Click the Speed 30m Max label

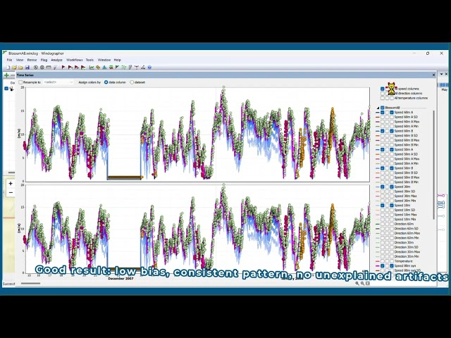point(406,196)
